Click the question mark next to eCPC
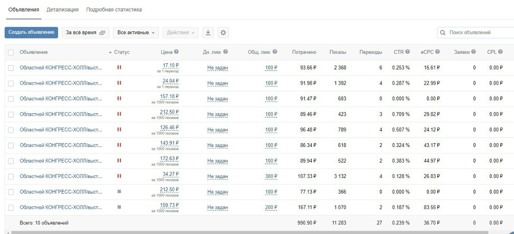Viewport: 514px width, 234px height. [437, 52]
